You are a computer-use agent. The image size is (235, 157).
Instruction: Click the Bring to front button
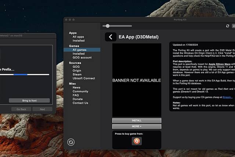29,100
